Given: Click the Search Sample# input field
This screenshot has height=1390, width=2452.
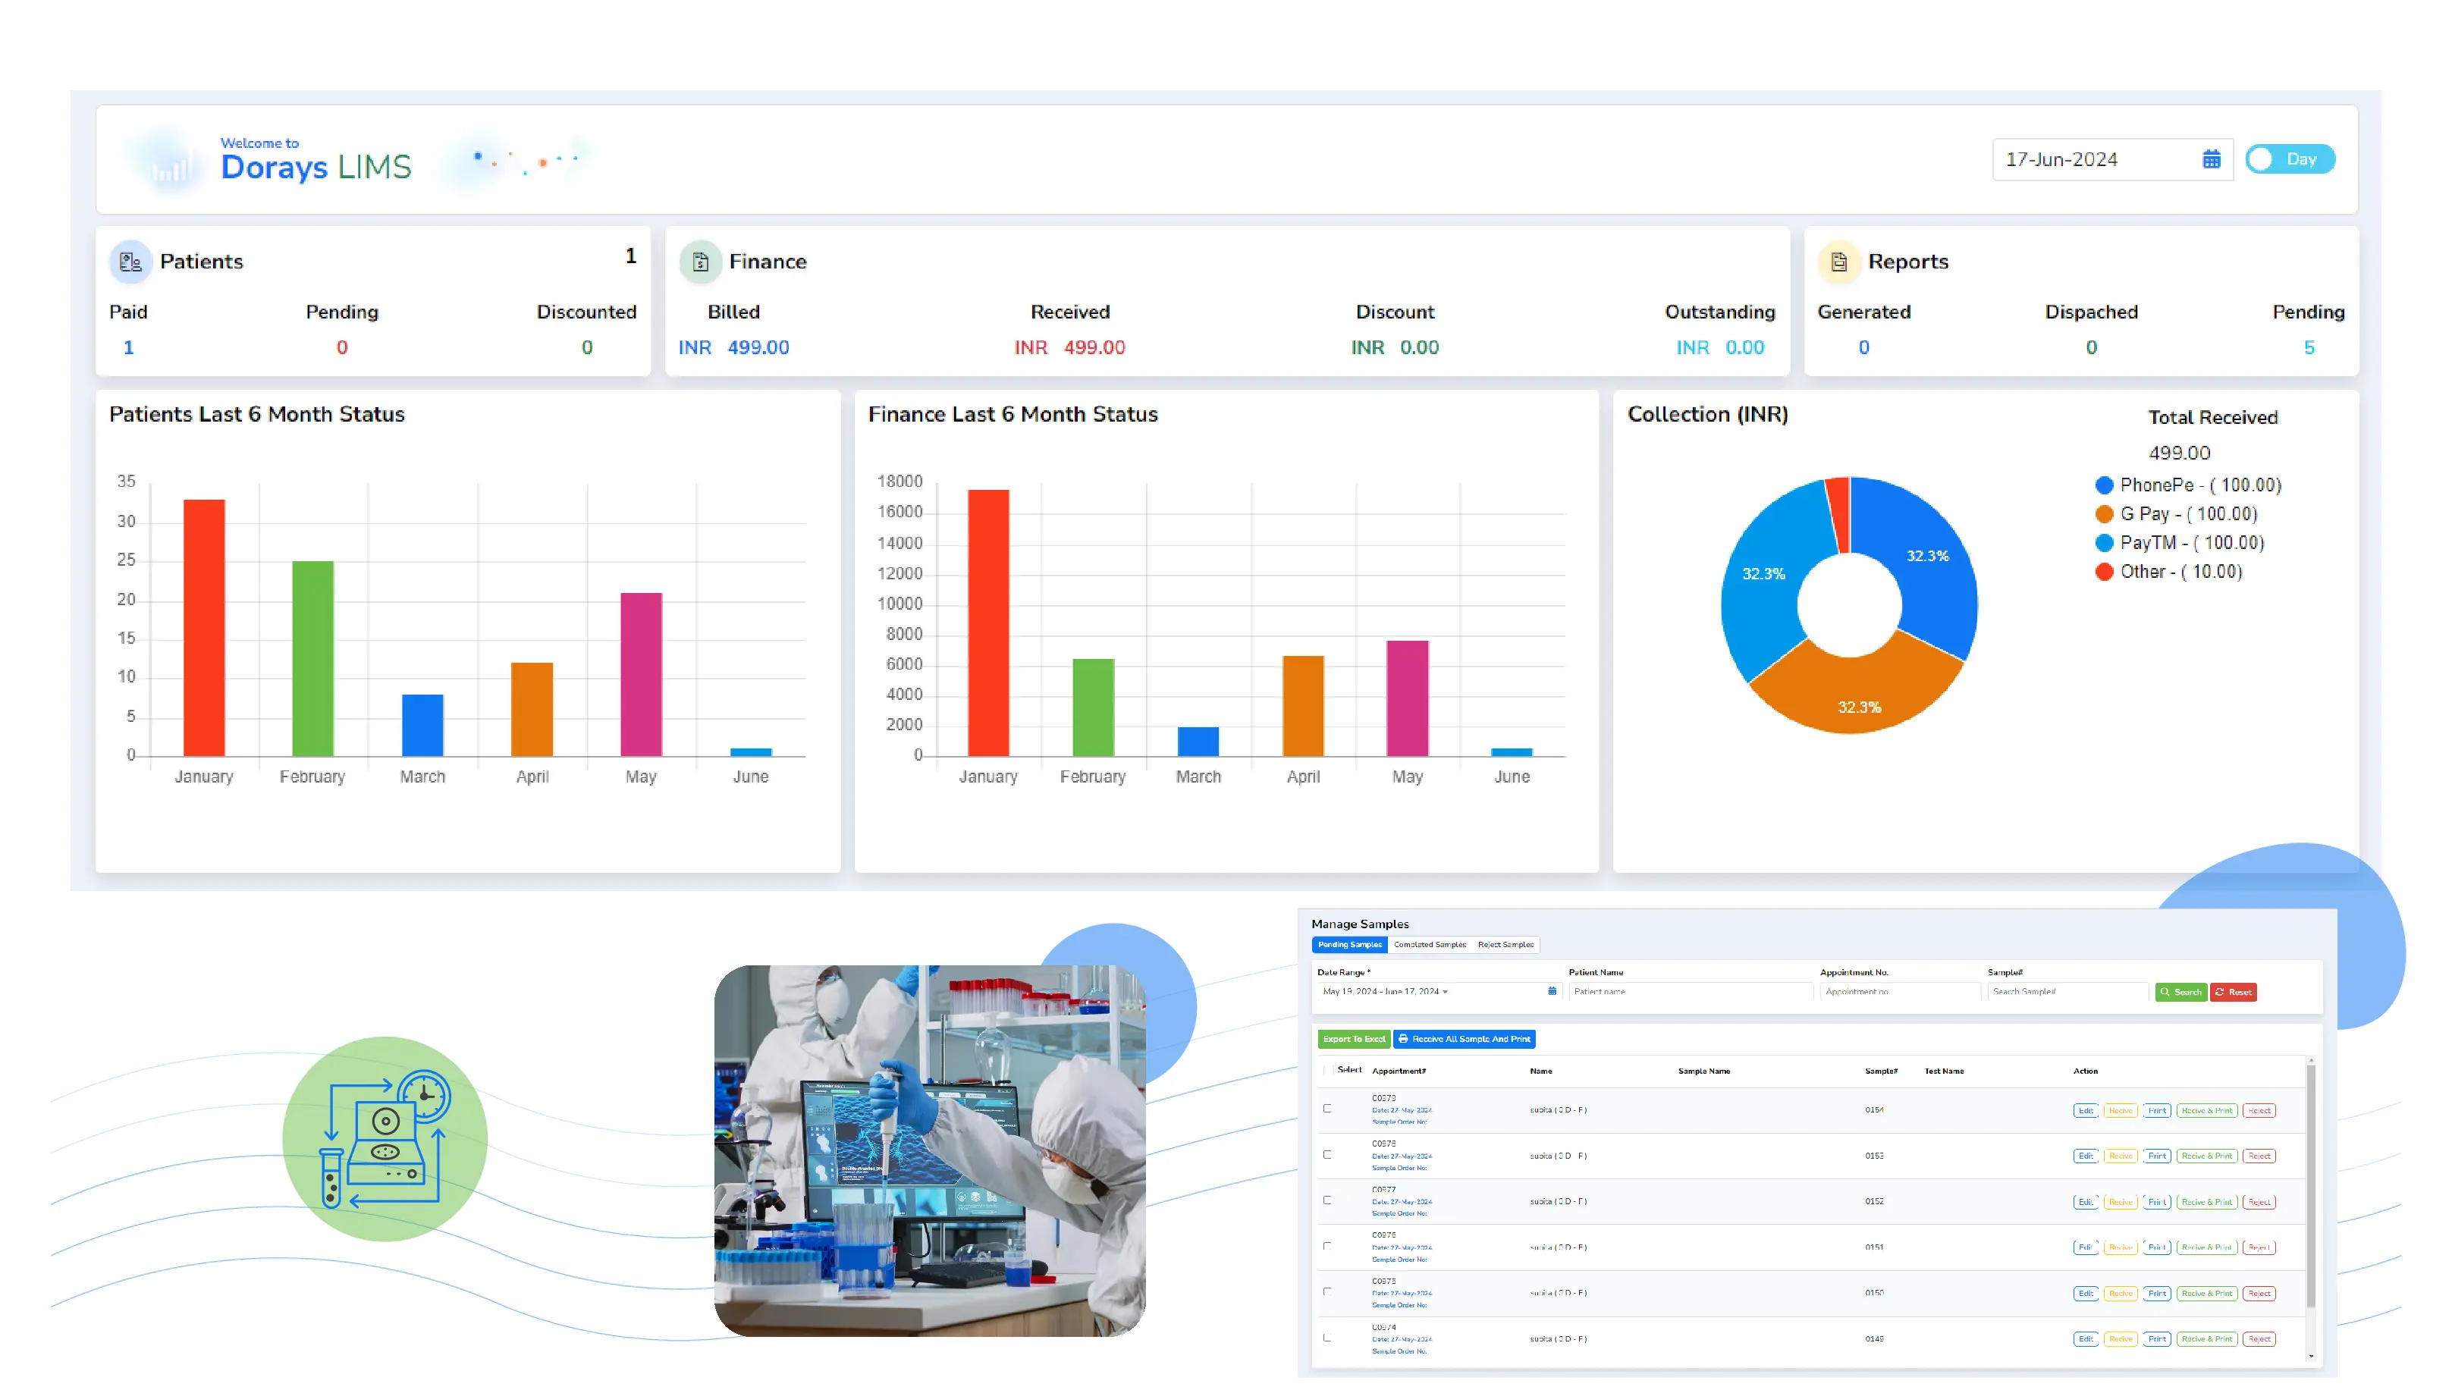Looking at the screenshot, I should point(2067,991).
